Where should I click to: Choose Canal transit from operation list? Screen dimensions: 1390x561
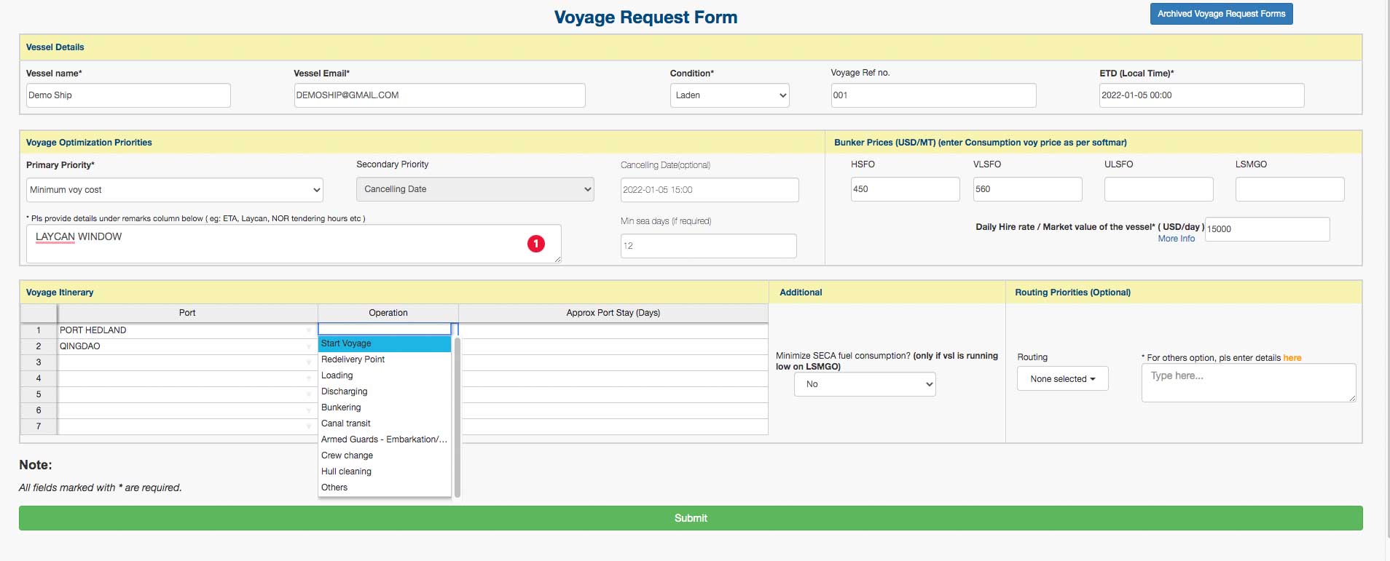point(385,423)
